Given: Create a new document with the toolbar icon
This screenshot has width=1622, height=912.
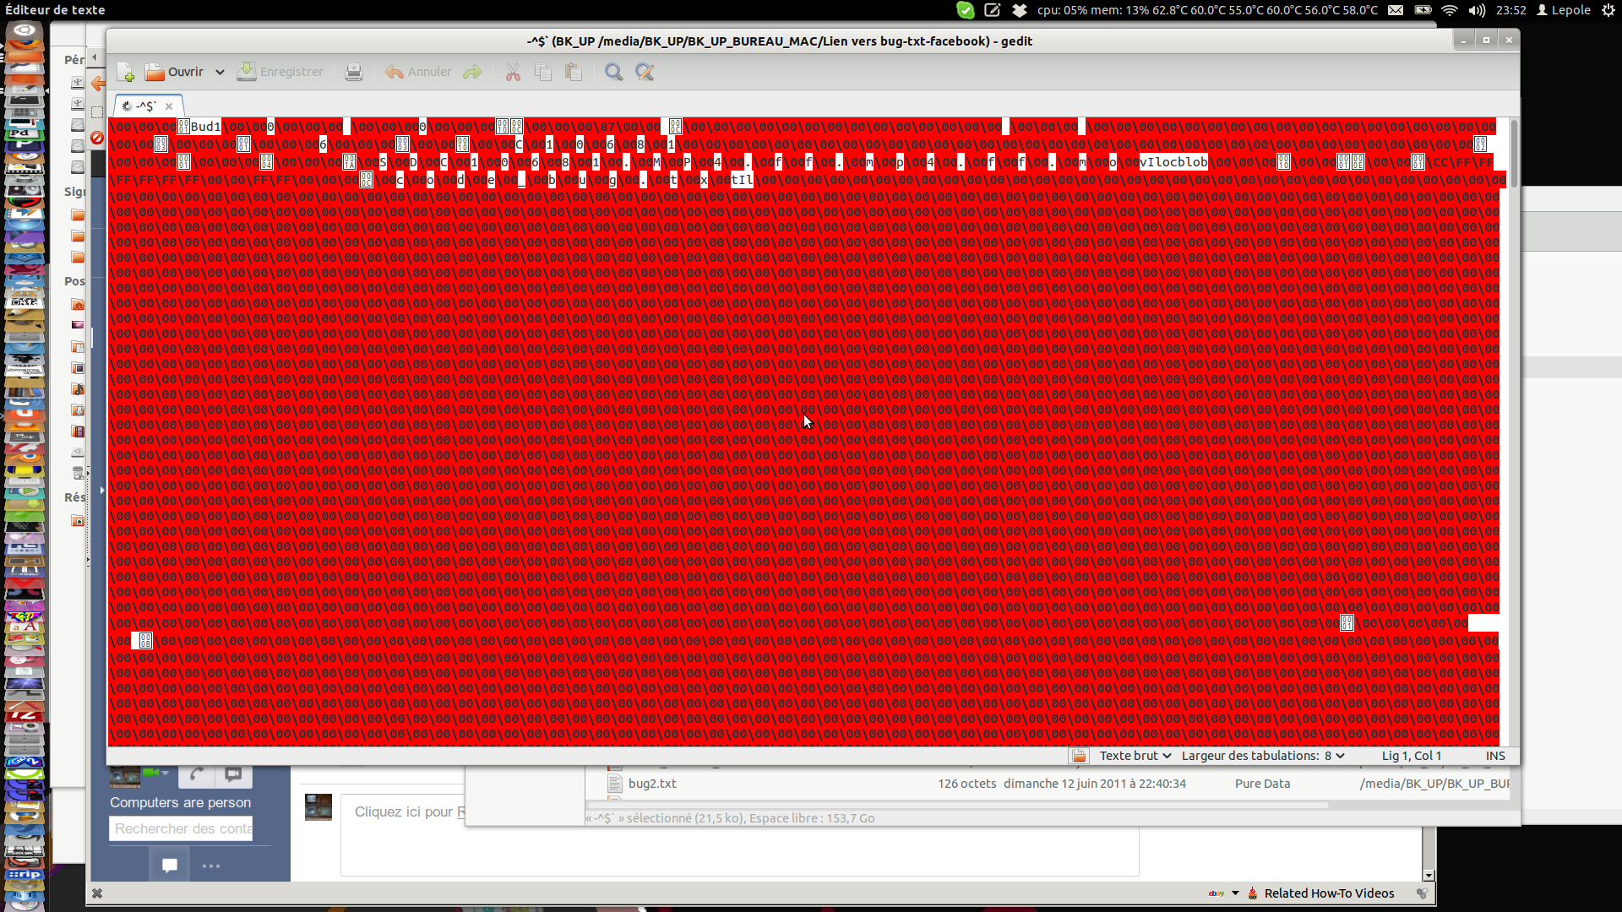Looking at the screenshot, I should (125, 73).
